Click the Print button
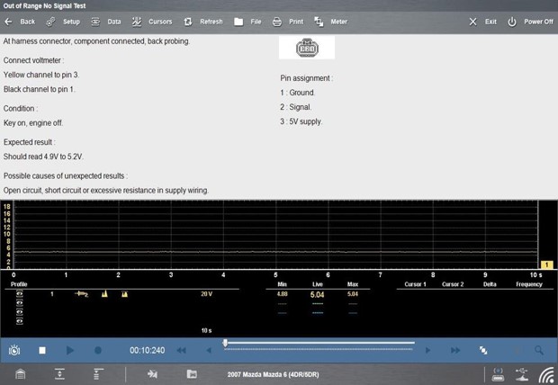 (288, 21)
